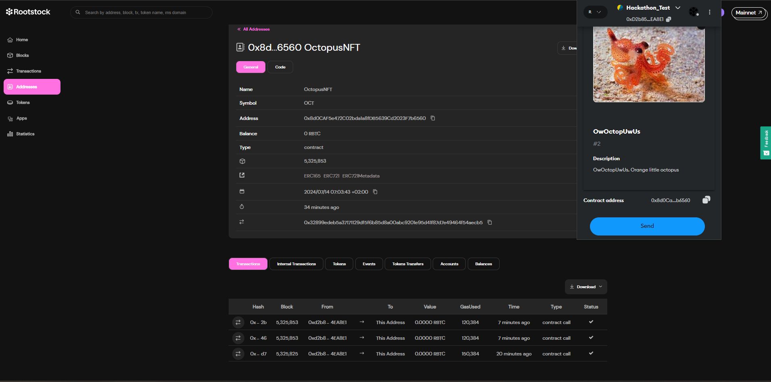Image resolution: width=771 pixels, height=382 pixels.
Task: Open transaction hash 0x... 2b
Action: pyautogui.click(x=258, y=322)
